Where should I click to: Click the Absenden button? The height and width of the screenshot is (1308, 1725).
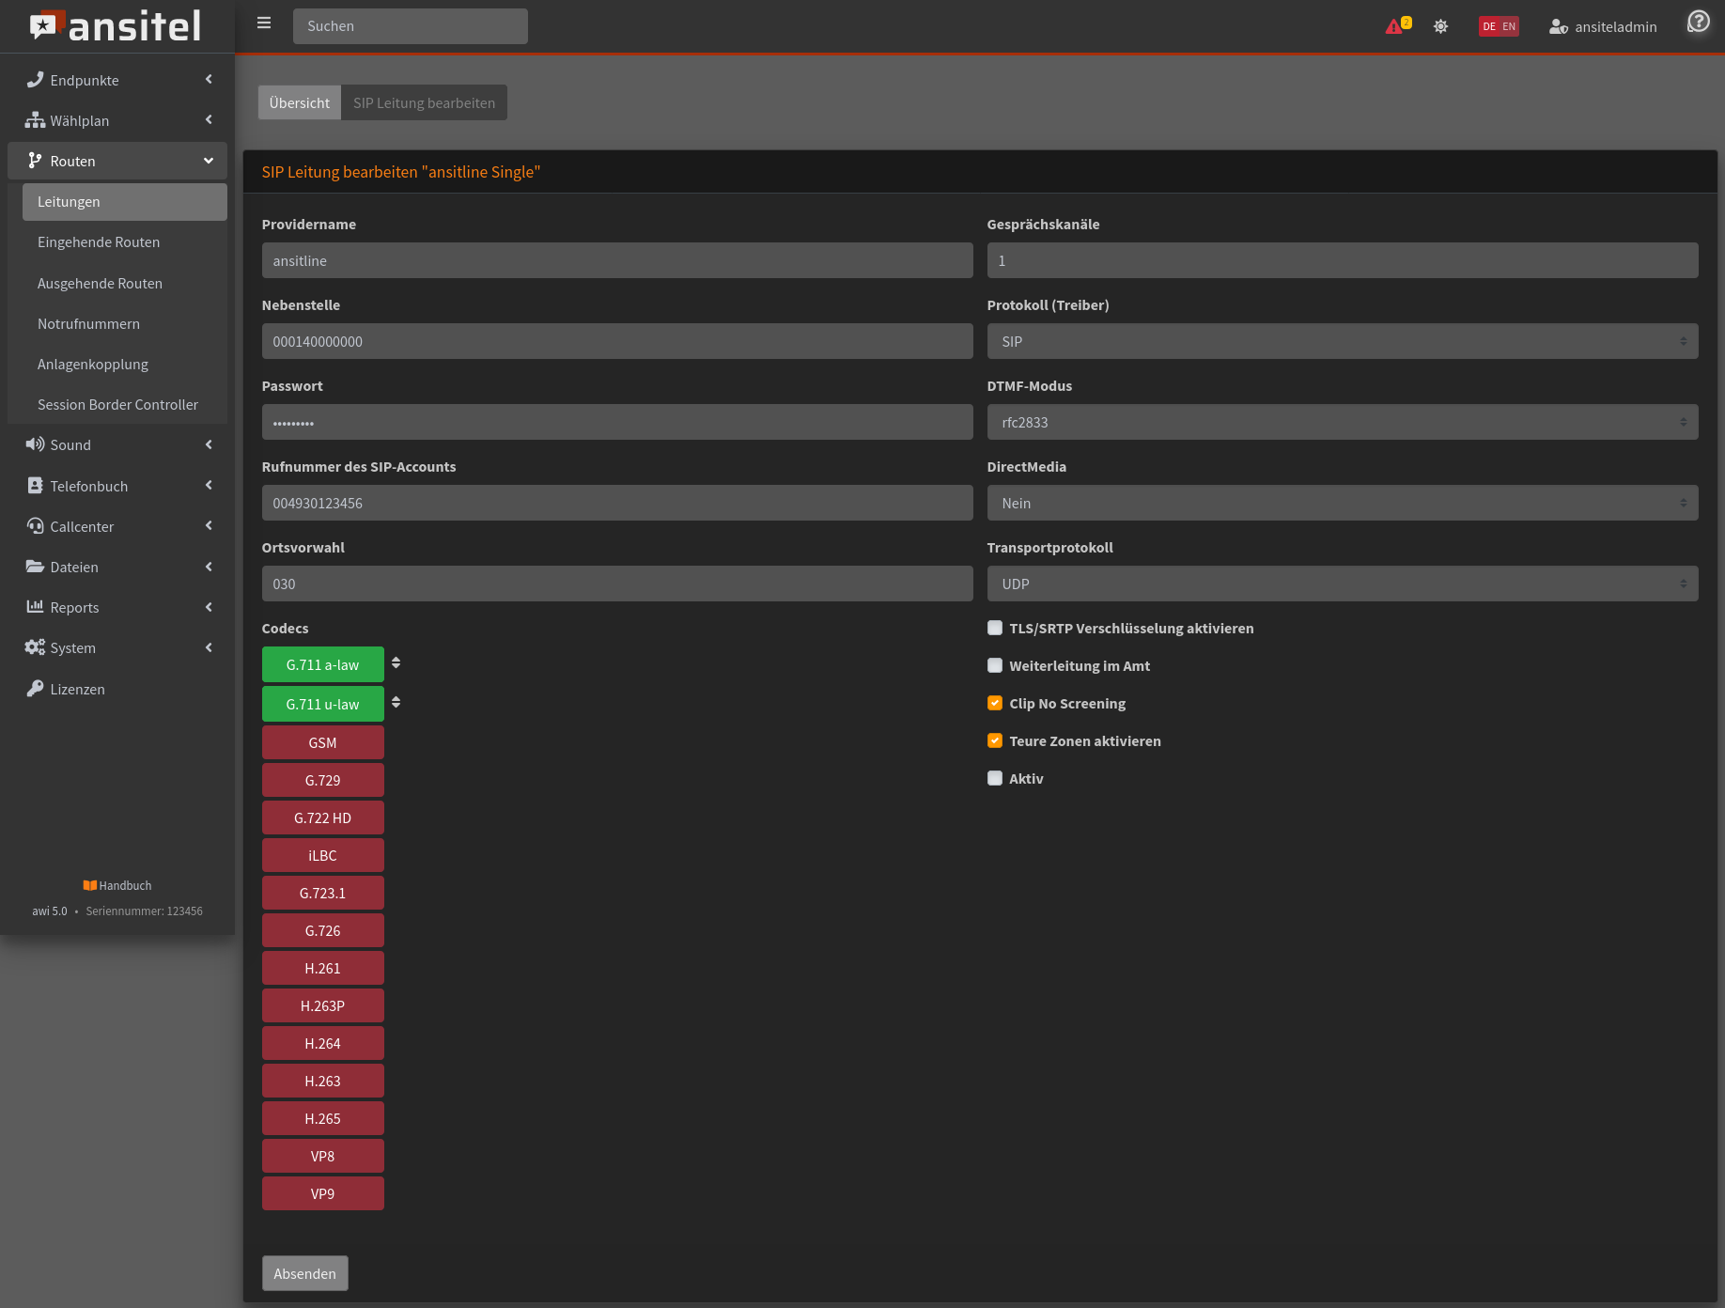[x=304, y=1273]
